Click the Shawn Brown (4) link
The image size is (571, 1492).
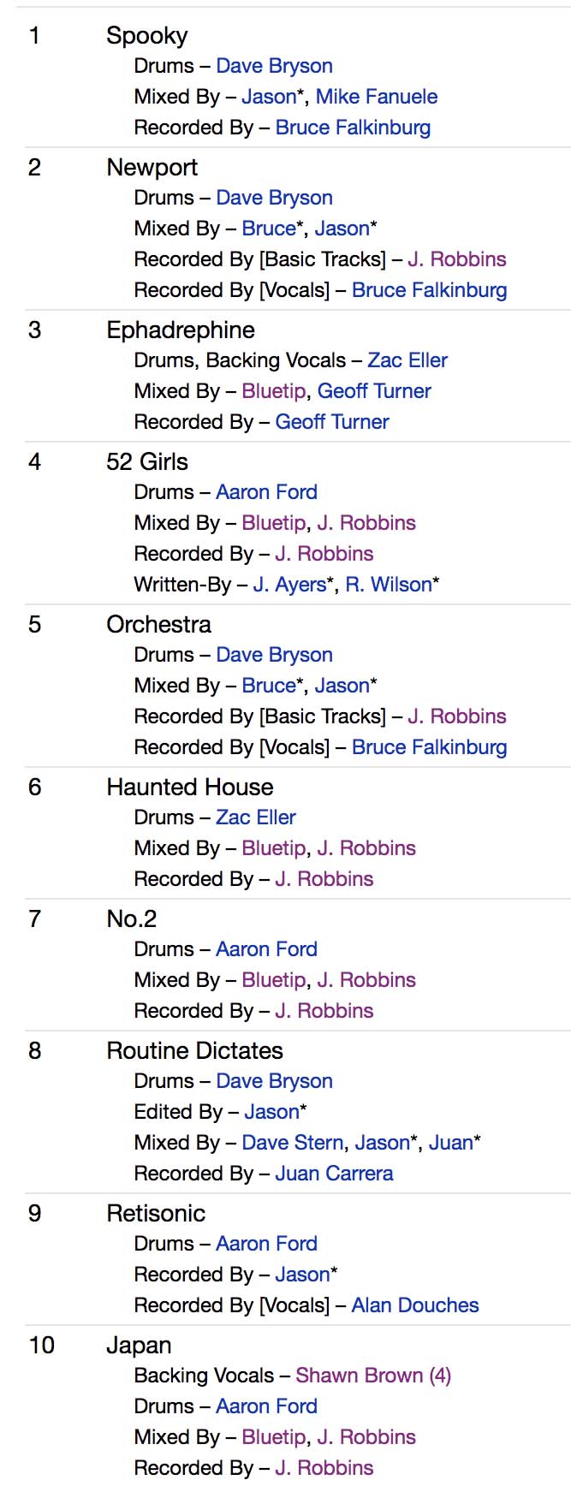(373, 1376)
